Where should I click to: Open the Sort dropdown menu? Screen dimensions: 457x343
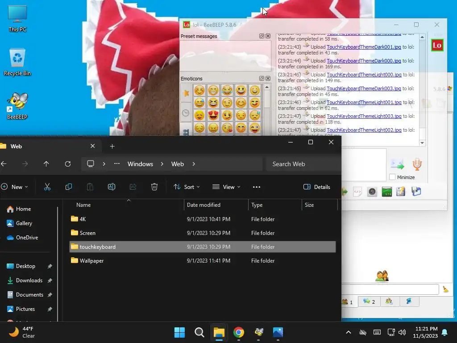click(187, 187)
